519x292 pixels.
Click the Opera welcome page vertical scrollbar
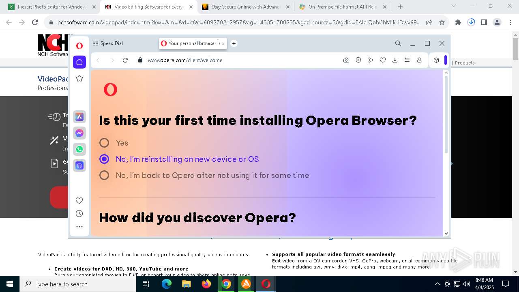pyautogui.click(x=446, y=115)
